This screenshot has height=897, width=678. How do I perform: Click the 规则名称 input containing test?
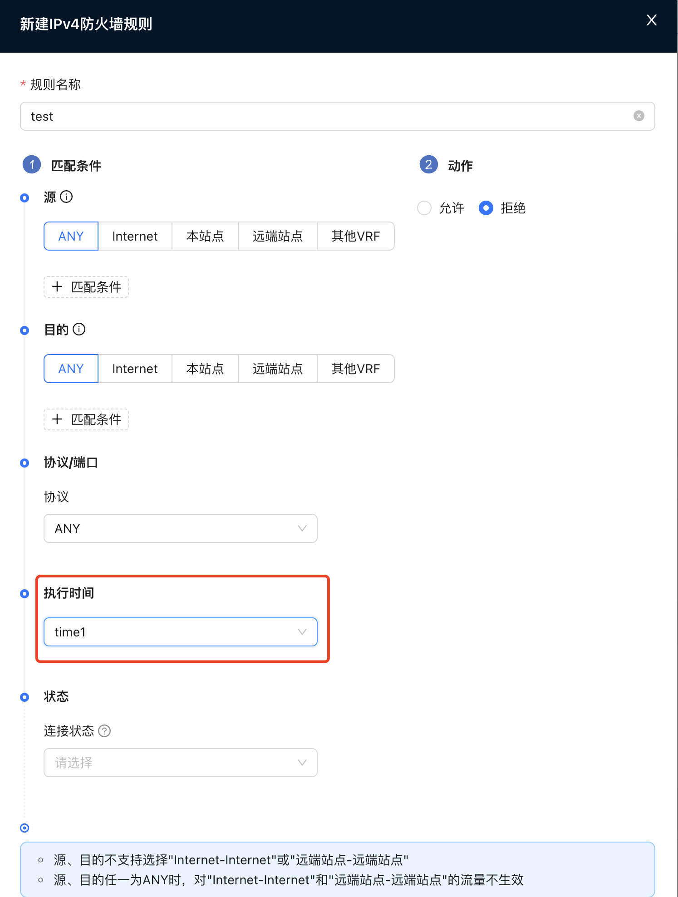point(327,116)
